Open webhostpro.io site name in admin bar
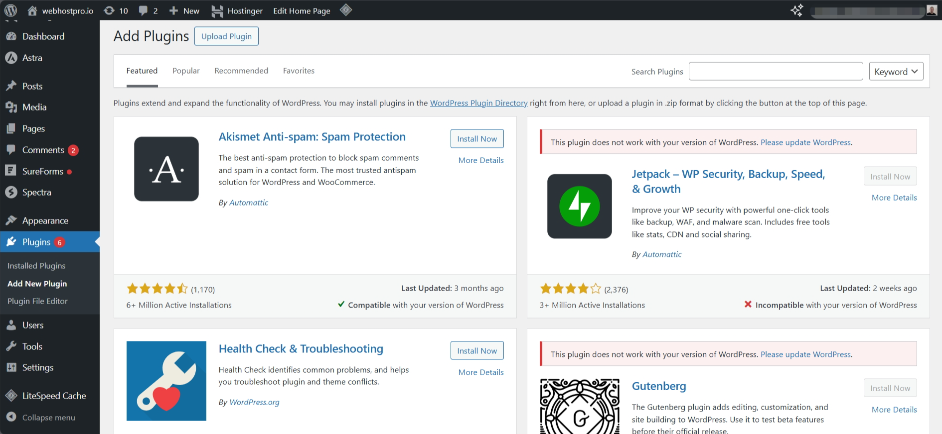This screenshot has height=434, width=942. tap(68, 11)
